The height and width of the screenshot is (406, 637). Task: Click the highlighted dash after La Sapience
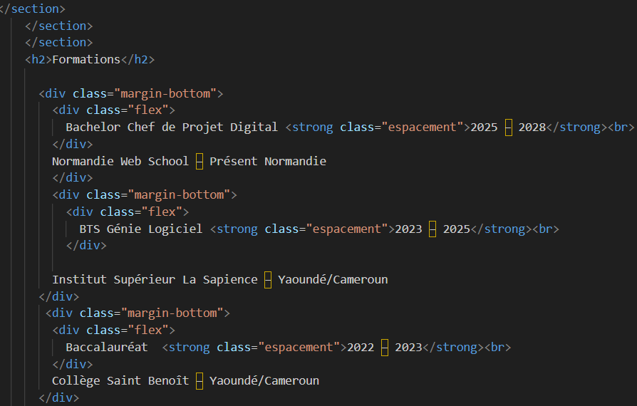(268, 279)
